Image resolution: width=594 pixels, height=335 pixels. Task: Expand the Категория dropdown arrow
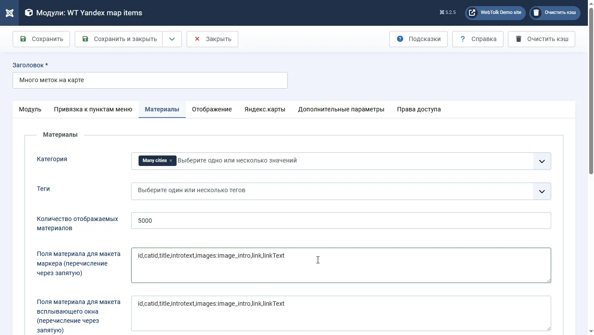[x=542, y=161]
